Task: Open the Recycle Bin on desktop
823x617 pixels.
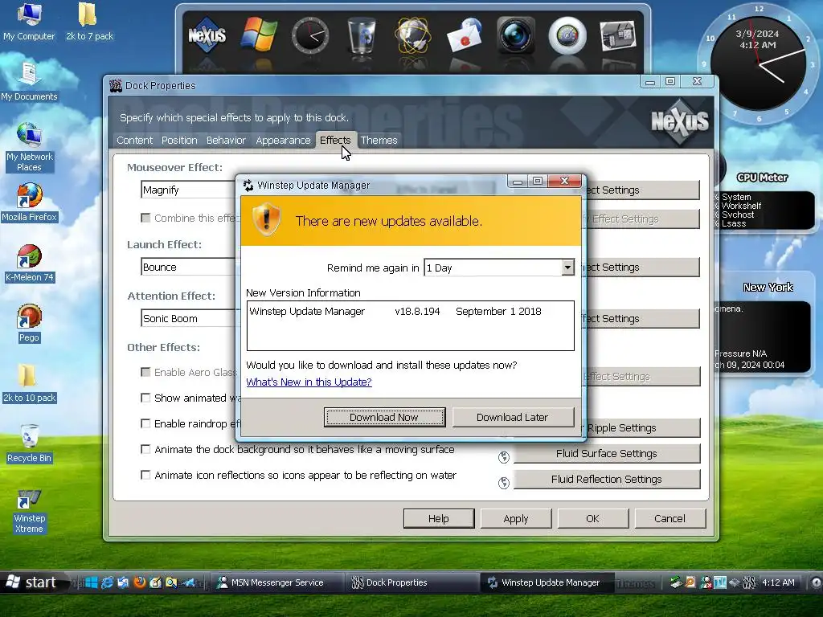Action: [29, 443]
